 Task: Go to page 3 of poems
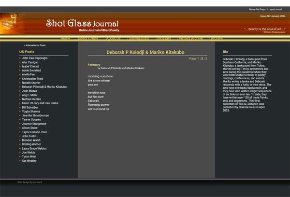[x=206, y=58]
